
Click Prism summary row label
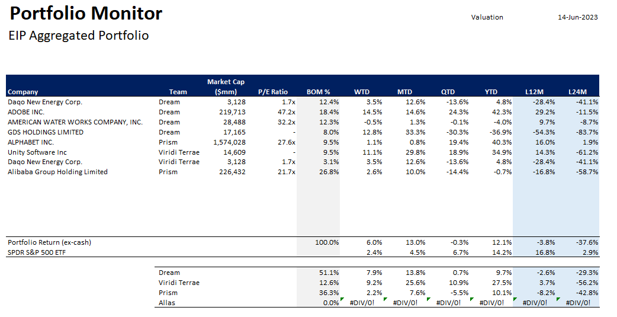point(168,293)
